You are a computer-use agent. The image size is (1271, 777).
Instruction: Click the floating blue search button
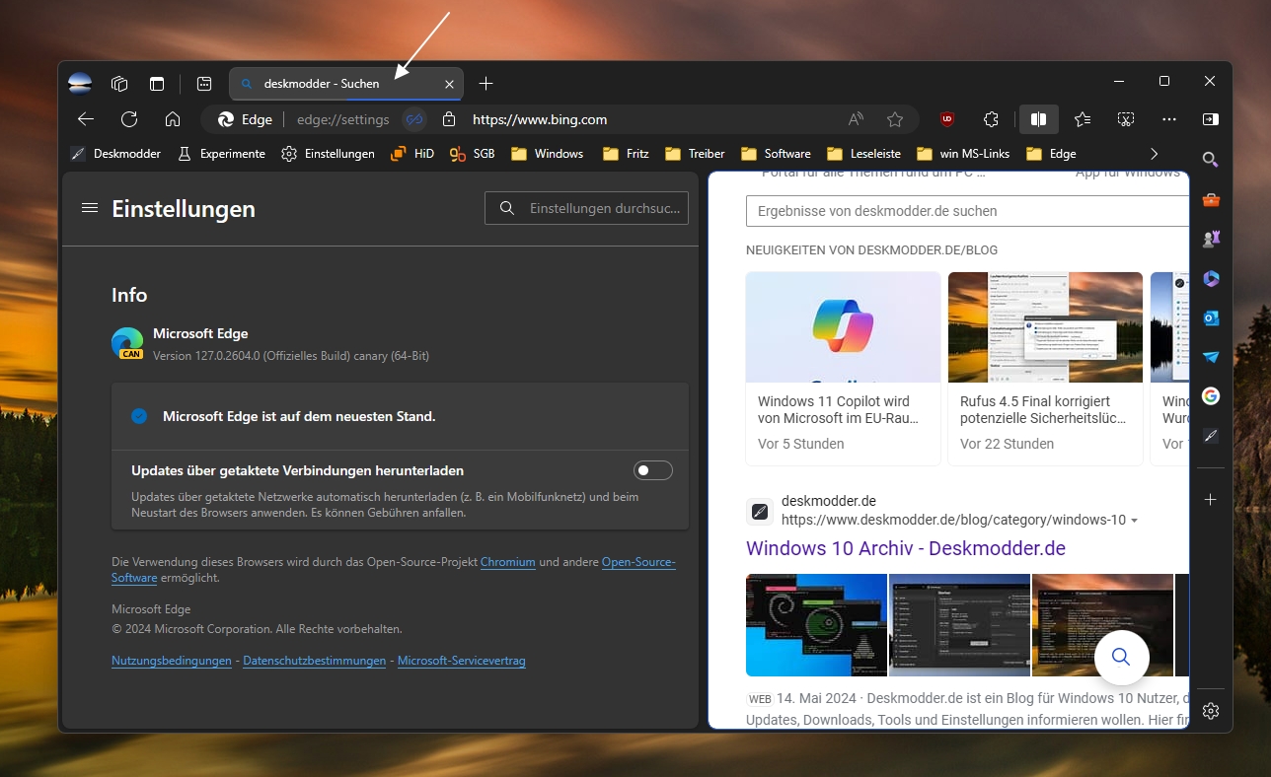(1121, 657)
